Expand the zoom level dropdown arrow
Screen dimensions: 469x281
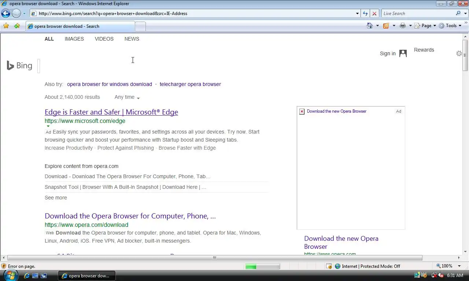point(459,266)
